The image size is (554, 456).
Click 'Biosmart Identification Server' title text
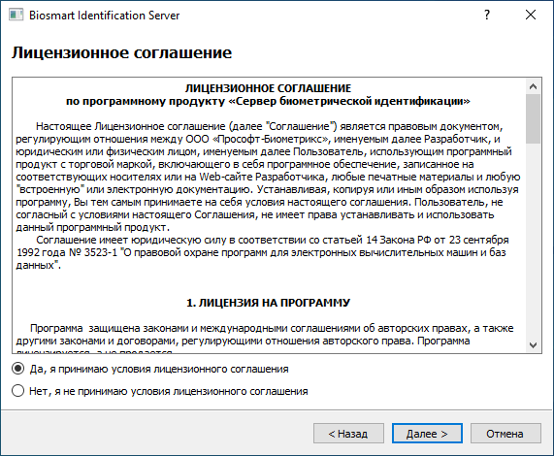(x=104, y=16)
